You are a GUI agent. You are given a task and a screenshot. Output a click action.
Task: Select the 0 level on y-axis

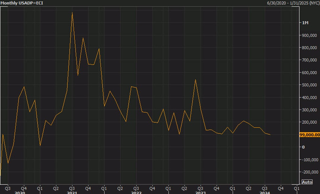point(303,147)
